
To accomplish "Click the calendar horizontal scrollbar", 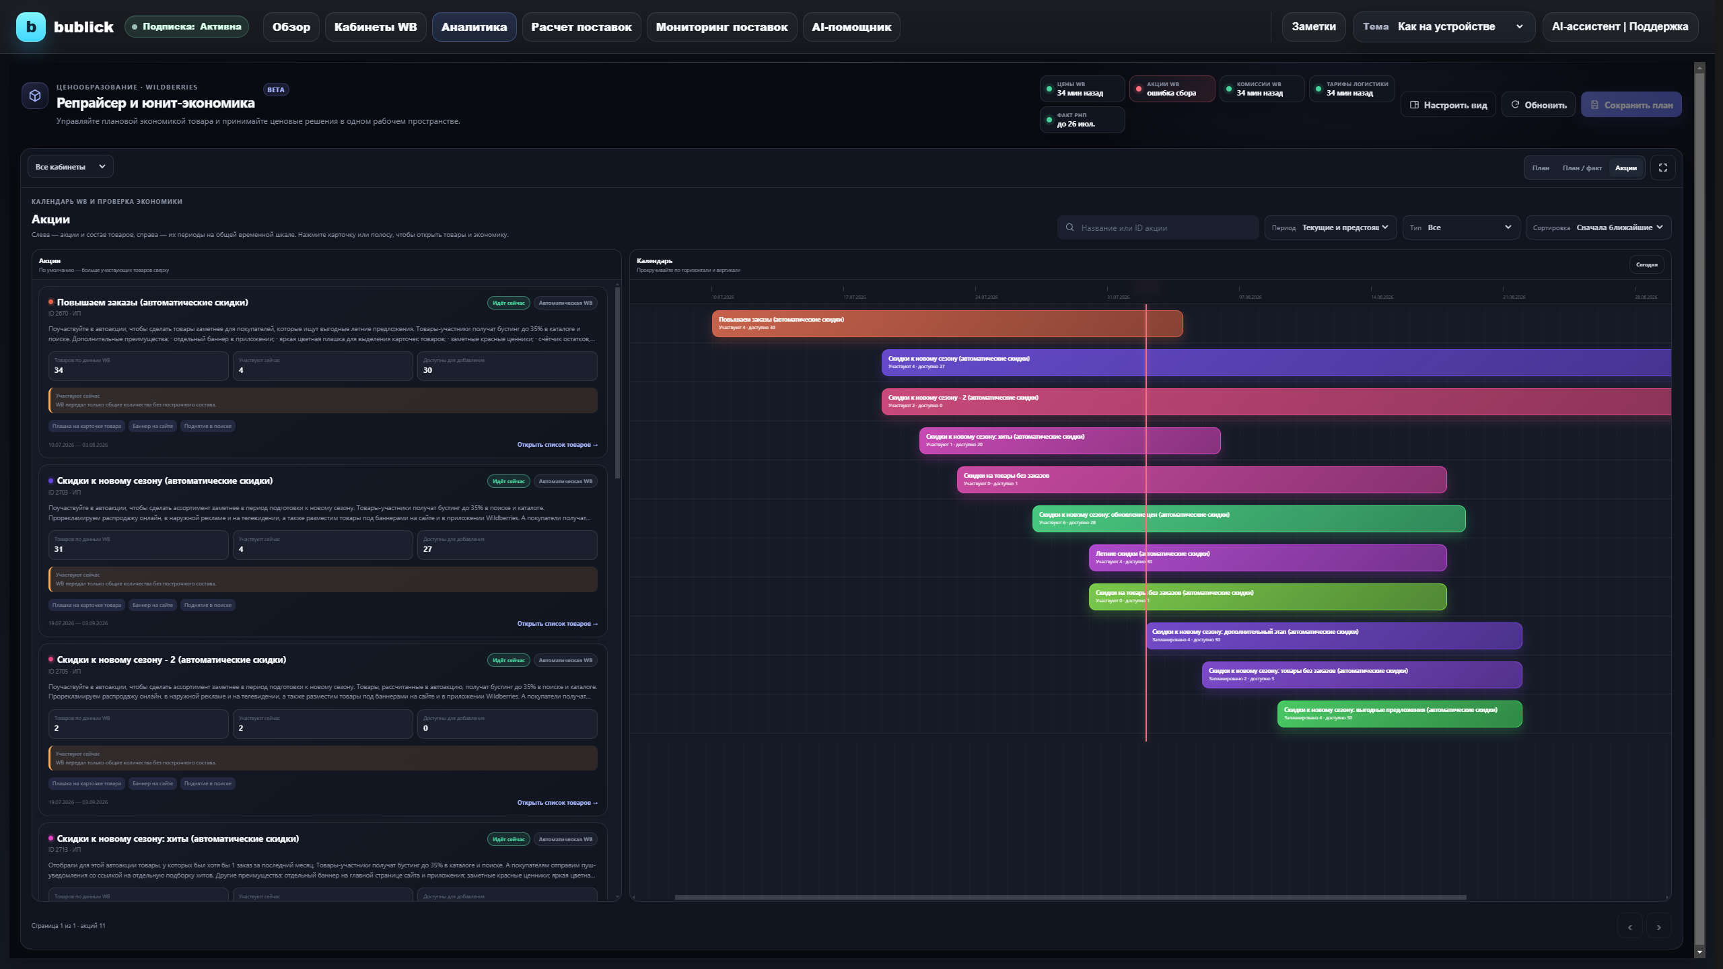I will (1070, 897).
